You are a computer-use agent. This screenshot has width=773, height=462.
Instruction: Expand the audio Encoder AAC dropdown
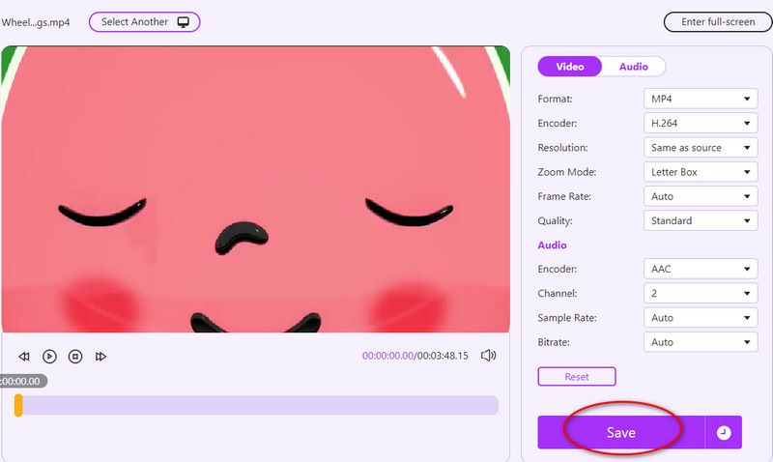click(x=701, y=269)
